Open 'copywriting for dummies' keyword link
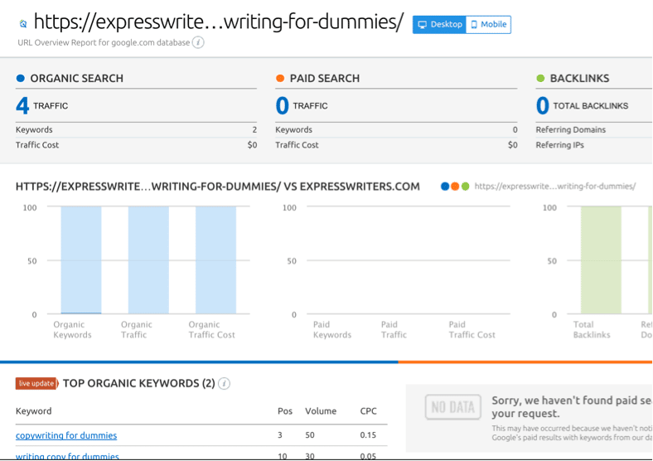Screen dimensions: 653x461 (66, 435)
